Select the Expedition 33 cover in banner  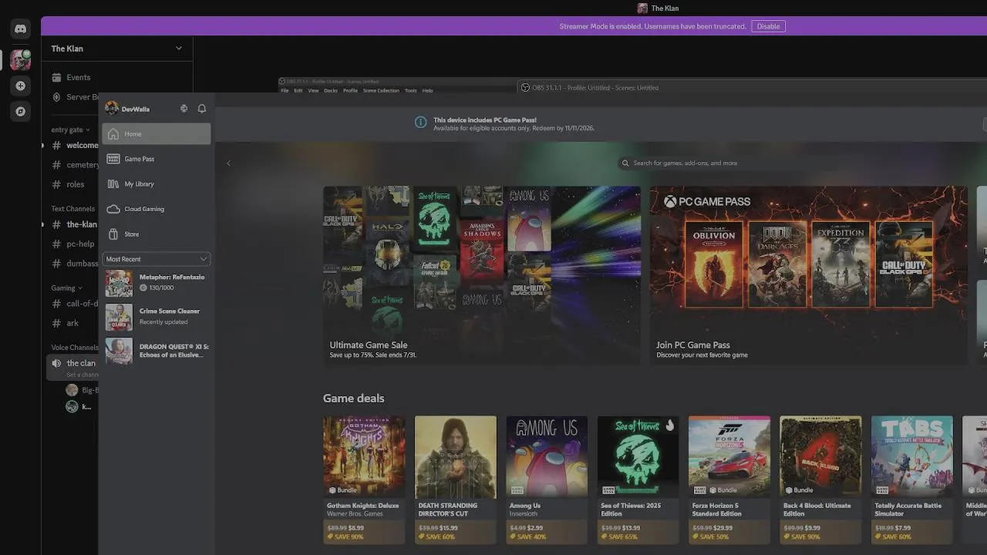840,264
